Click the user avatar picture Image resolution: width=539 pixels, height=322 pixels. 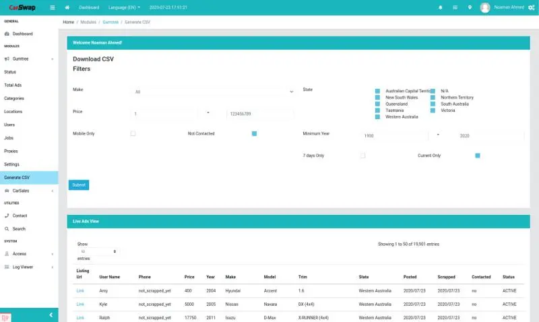[x=485, y=7]
